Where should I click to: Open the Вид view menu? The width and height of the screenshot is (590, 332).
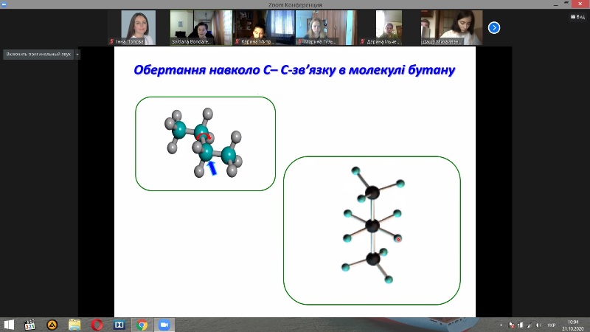[x=577, y=16]
